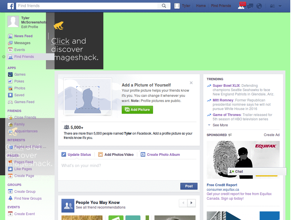294x220 pixels.
Task: Open privacy shortcuts lock icon
Action: tap(272, 6)
